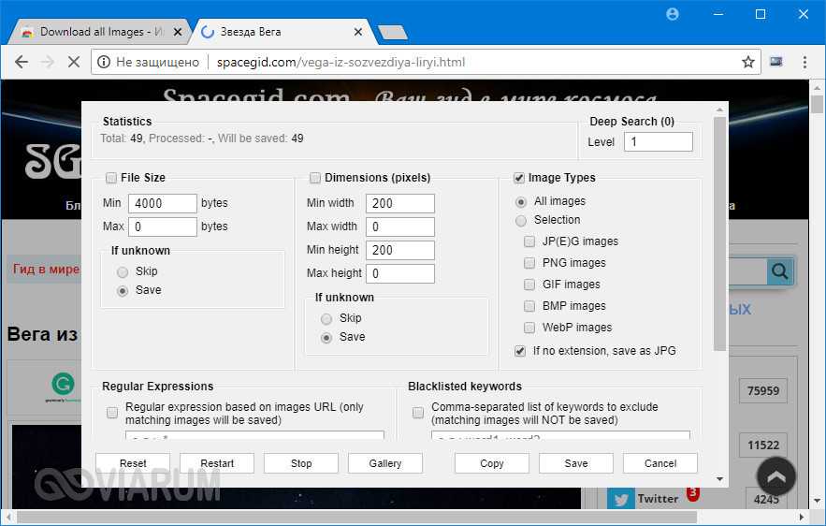Click the dialog's vertical scrollbar

719,234
